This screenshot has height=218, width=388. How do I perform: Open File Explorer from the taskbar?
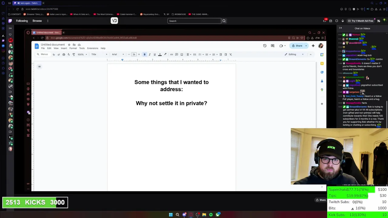(x=204, y=215)
